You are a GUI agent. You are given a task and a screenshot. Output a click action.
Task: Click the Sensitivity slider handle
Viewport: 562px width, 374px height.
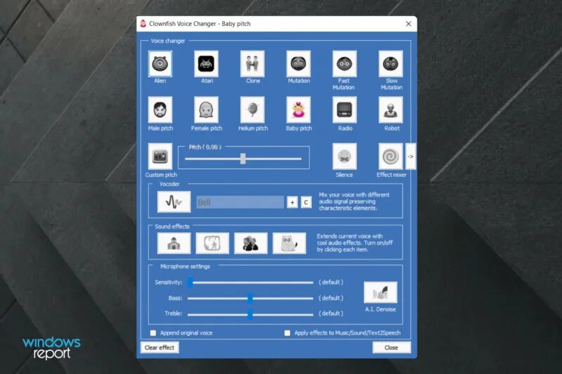point(190,282)
